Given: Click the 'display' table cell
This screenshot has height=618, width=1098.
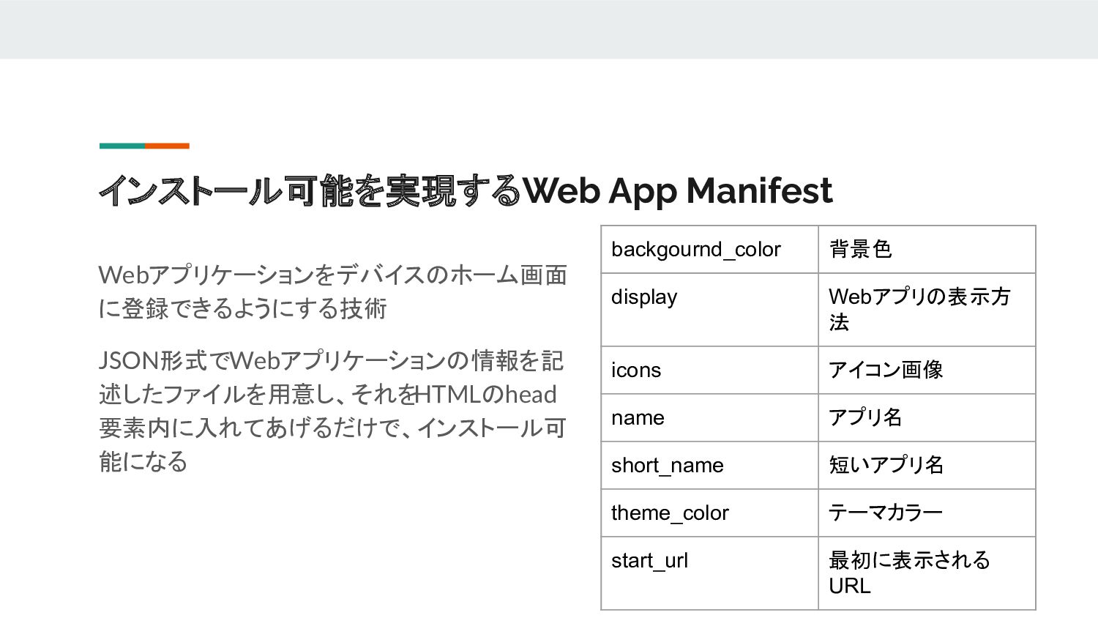Looking at the screenshot, I should 709,310.
